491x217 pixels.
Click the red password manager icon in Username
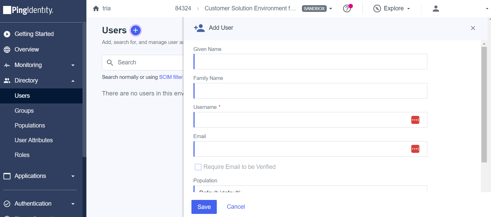tap(415, 120)
